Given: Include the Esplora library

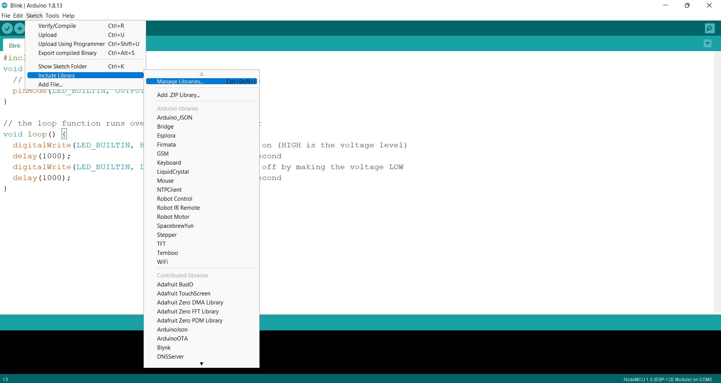Looking at the screenshot, I should [201, 136].
